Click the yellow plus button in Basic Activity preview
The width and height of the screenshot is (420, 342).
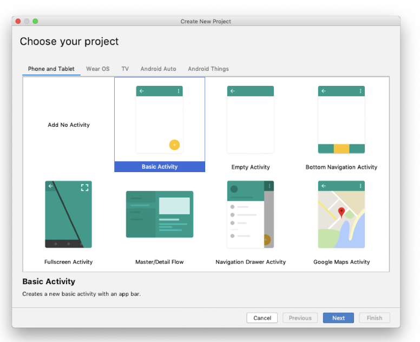(x=174, y=145)
